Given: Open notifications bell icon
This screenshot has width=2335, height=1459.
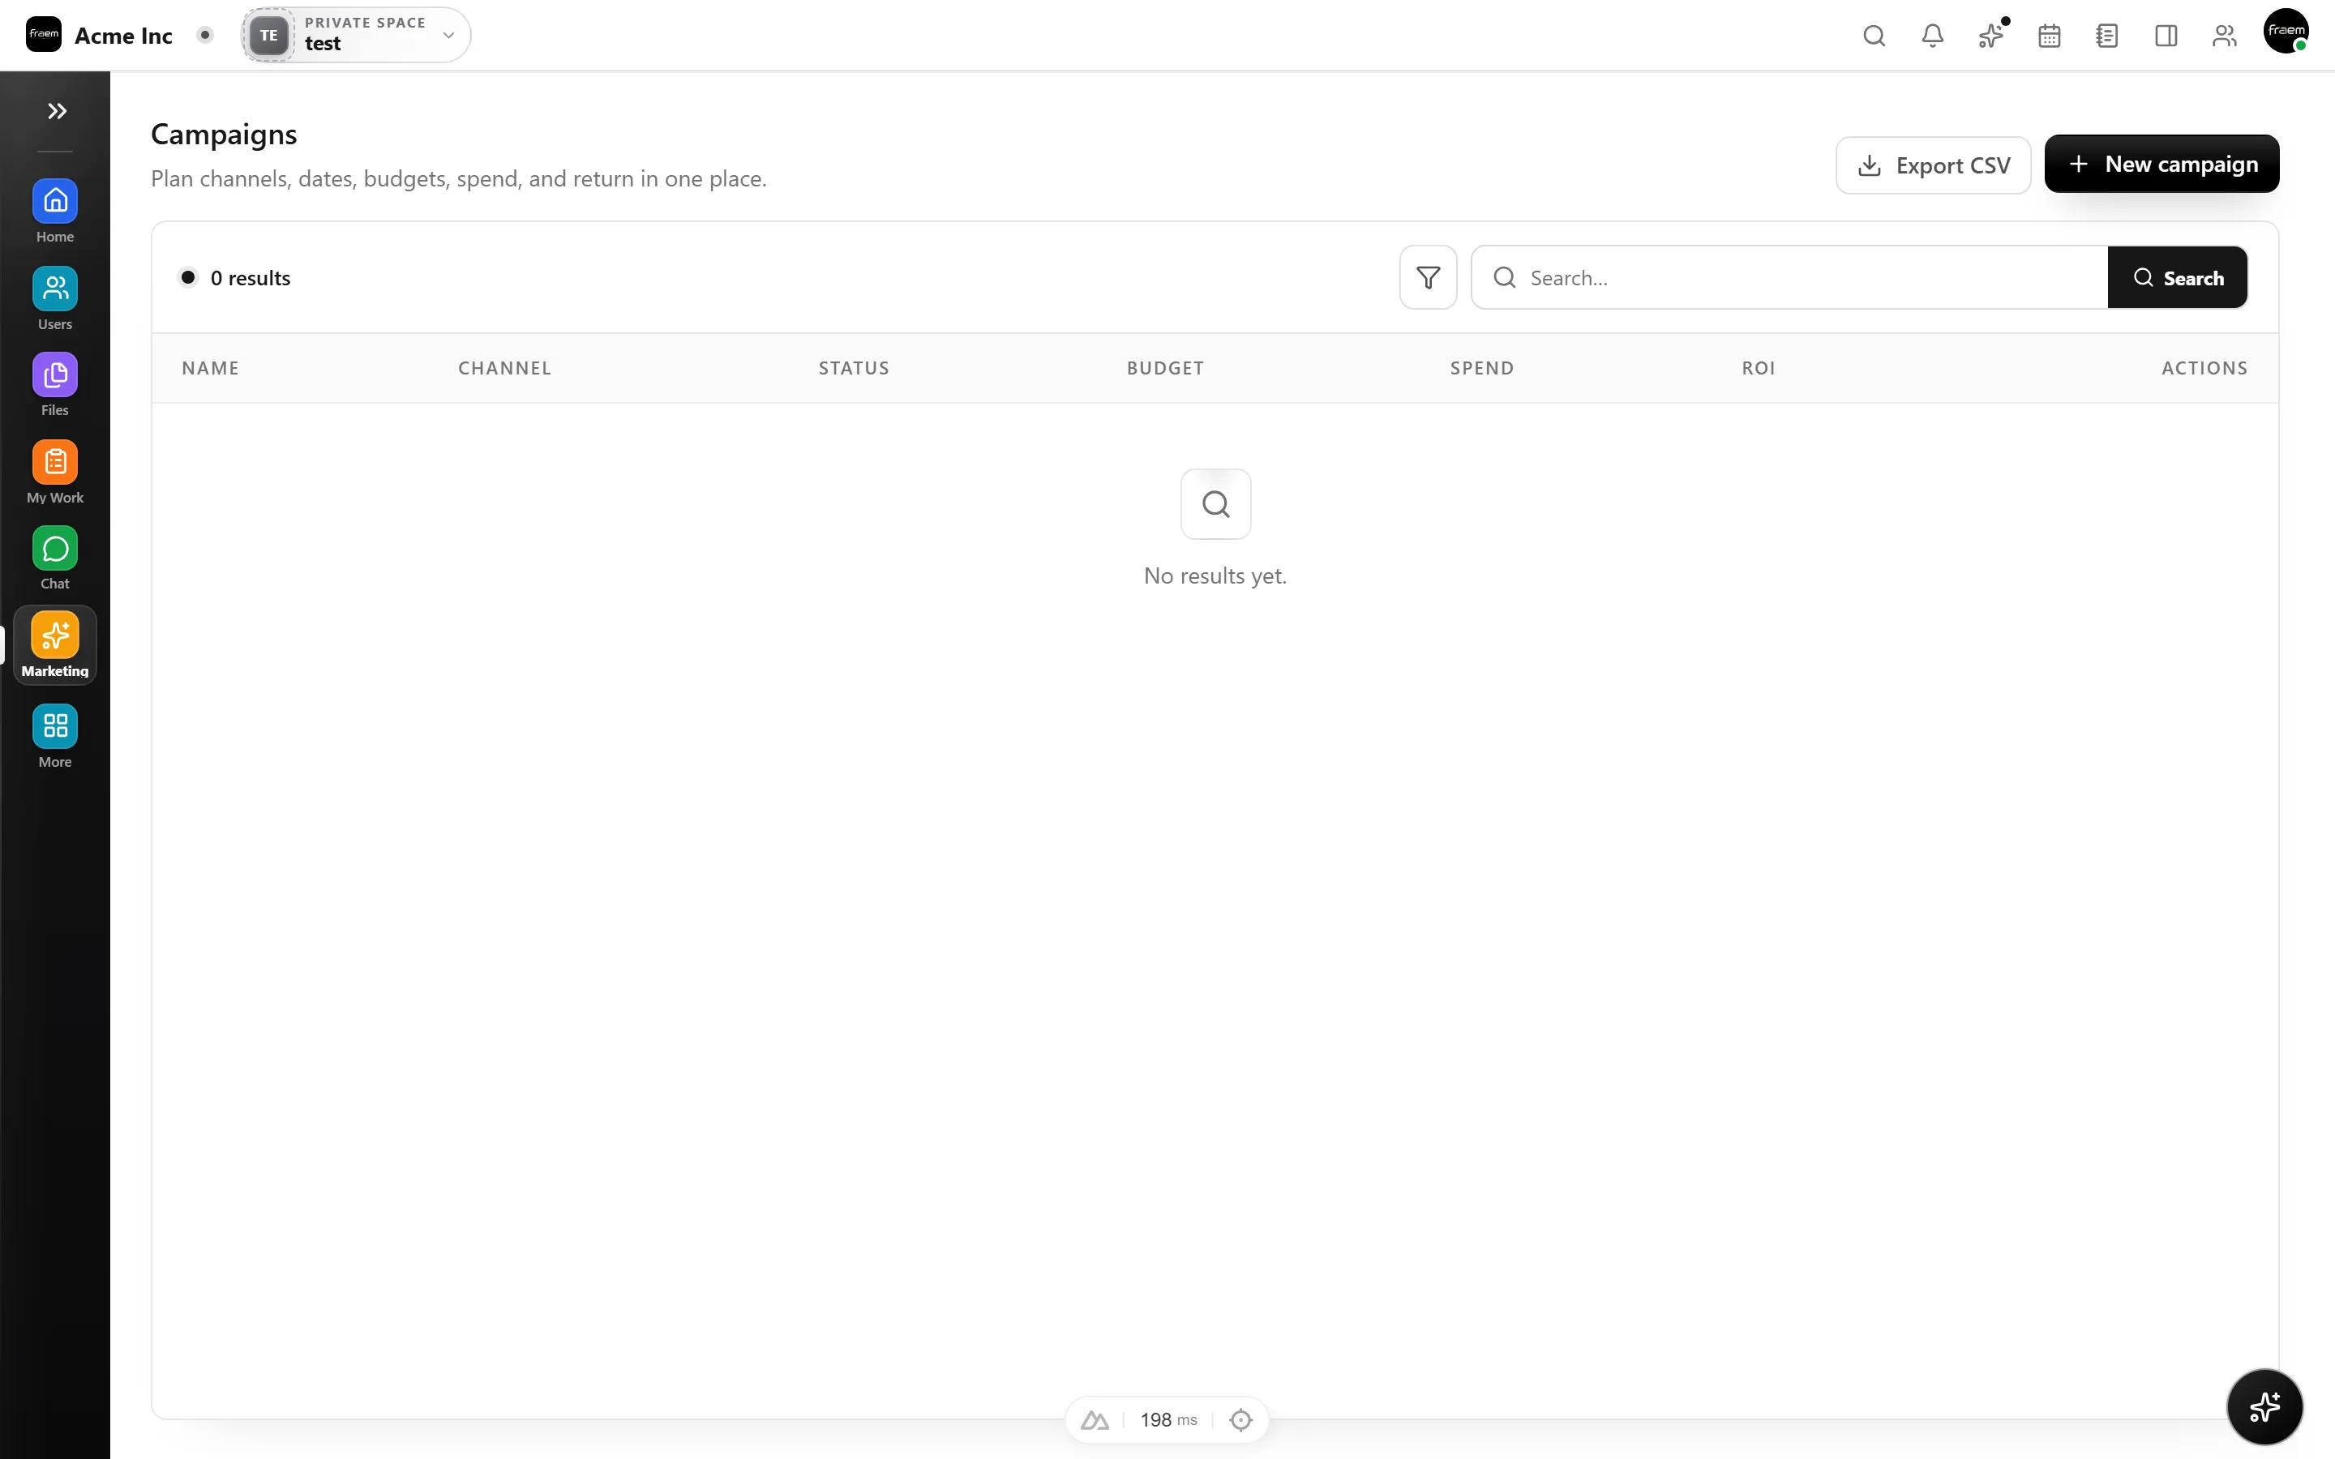Looking at the screenshot, I should click(1933, 36).
